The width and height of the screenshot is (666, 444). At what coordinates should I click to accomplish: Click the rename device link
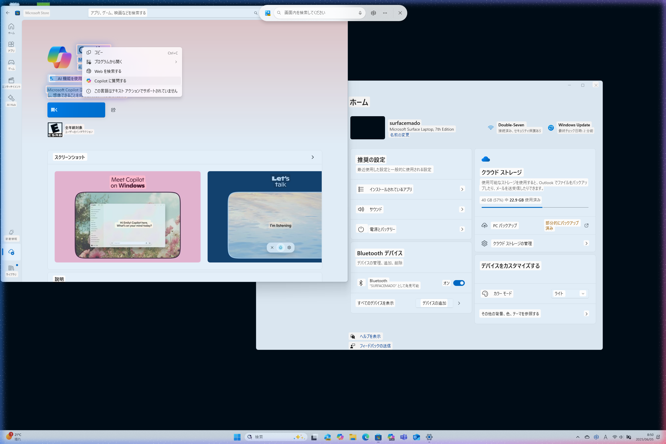(x=399, y=135)
